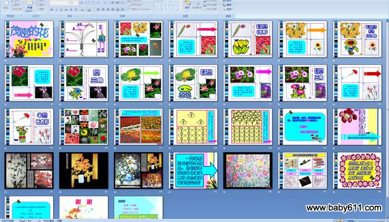Click the New Slide button icon

point(29,3)
